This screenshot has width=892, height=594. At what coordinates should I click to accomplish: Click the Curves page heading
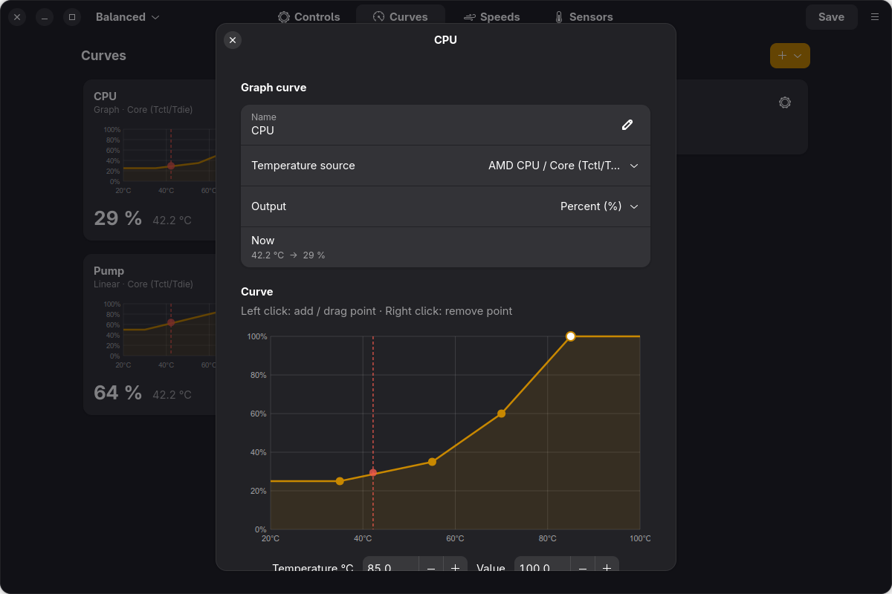[x=103, y=56]
